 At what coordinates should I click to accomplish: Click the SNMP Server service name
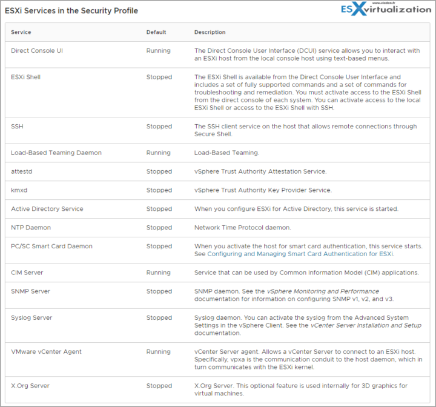point(31,291)
